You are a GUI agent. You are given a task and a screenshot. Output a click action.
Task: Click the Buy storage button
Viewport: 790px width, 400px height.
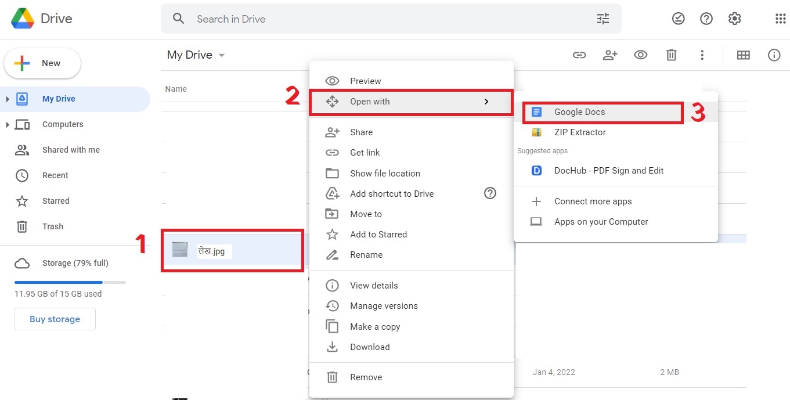pyautogui.click(x=55, y=319)
